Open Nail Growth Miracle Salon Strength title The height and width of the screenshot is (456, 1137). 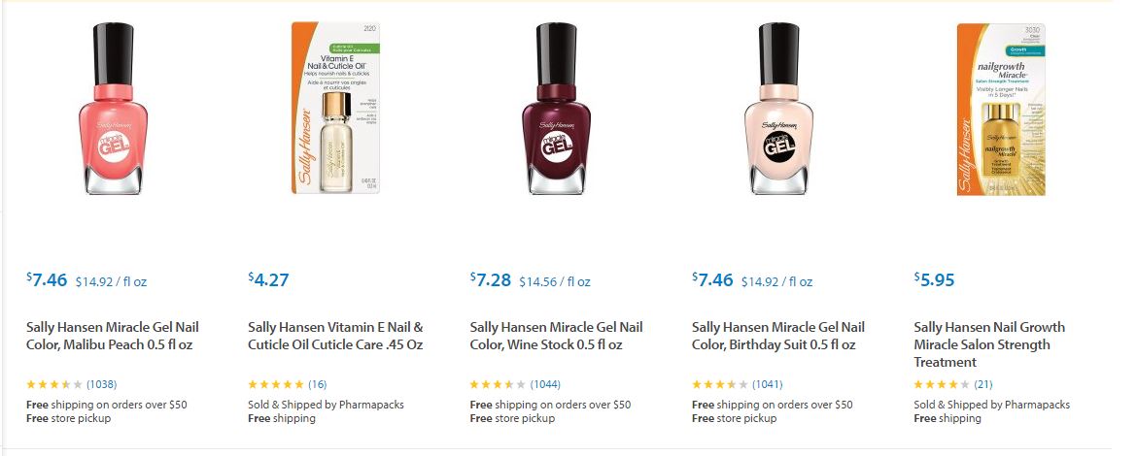(x=989, y=344)
